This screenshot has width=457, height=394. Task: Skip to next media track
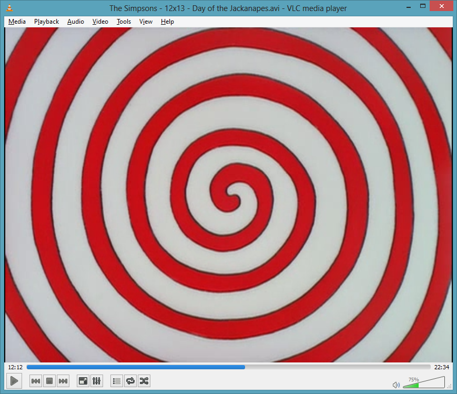63,381
